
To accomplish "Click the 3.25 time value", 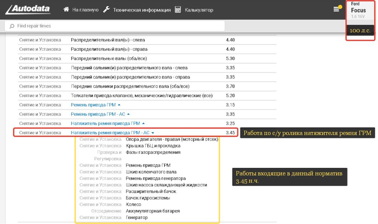I will [x=230, y=124].
